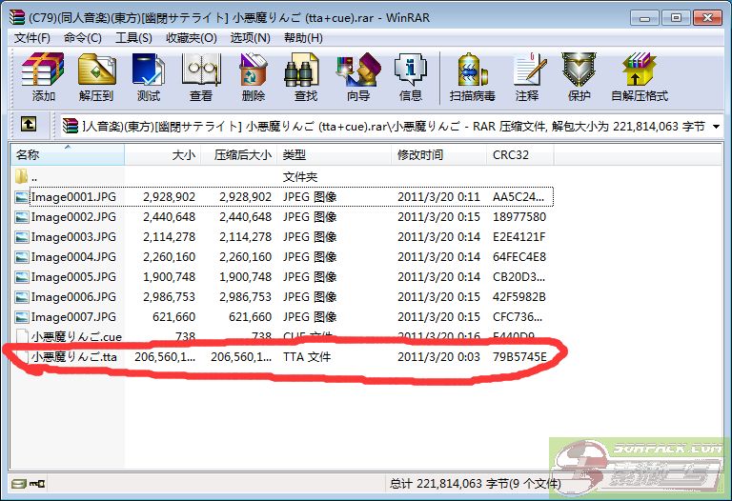
Task: Click the parent folder '..' icon
Action: tap(22, 176)
